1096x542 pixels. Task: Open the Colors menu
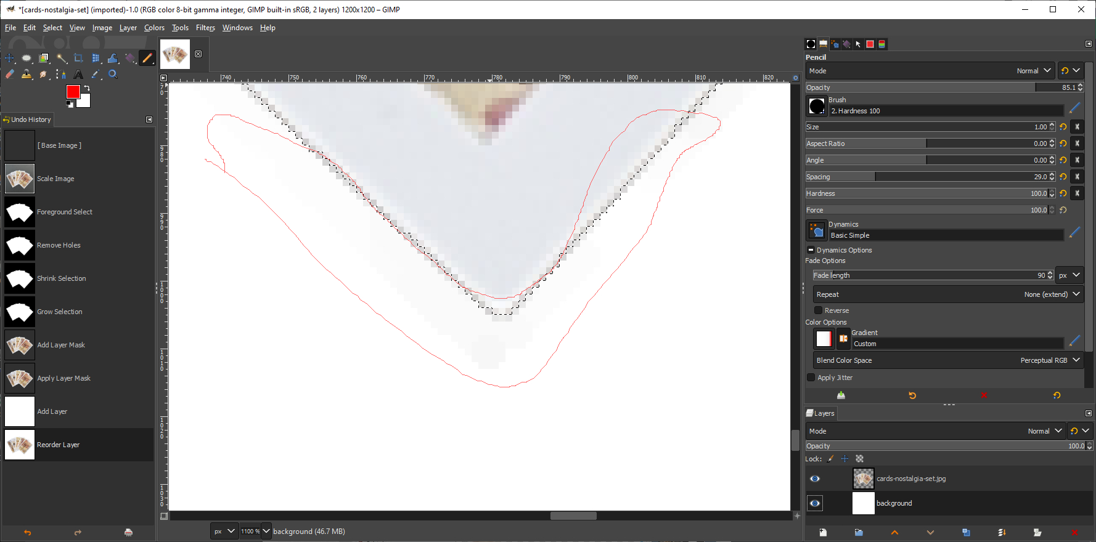(154, 28)
